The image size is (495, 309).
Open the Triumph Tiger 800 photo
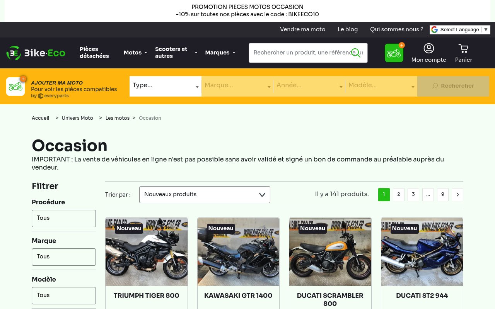(x=147, y=252)
